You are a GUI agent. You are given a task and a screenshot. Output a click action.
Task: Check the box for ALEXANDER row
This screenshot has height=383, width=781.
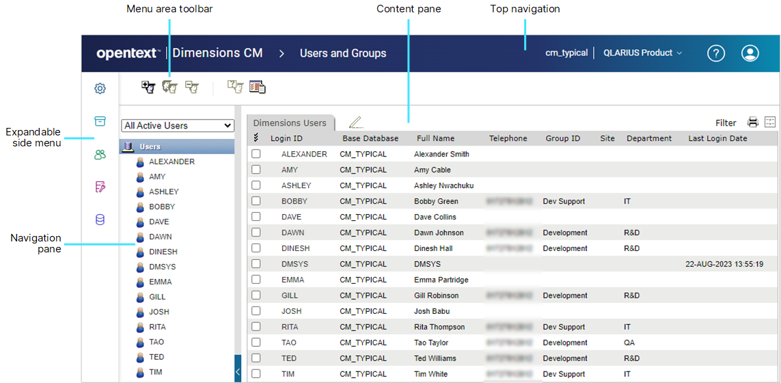256,154
